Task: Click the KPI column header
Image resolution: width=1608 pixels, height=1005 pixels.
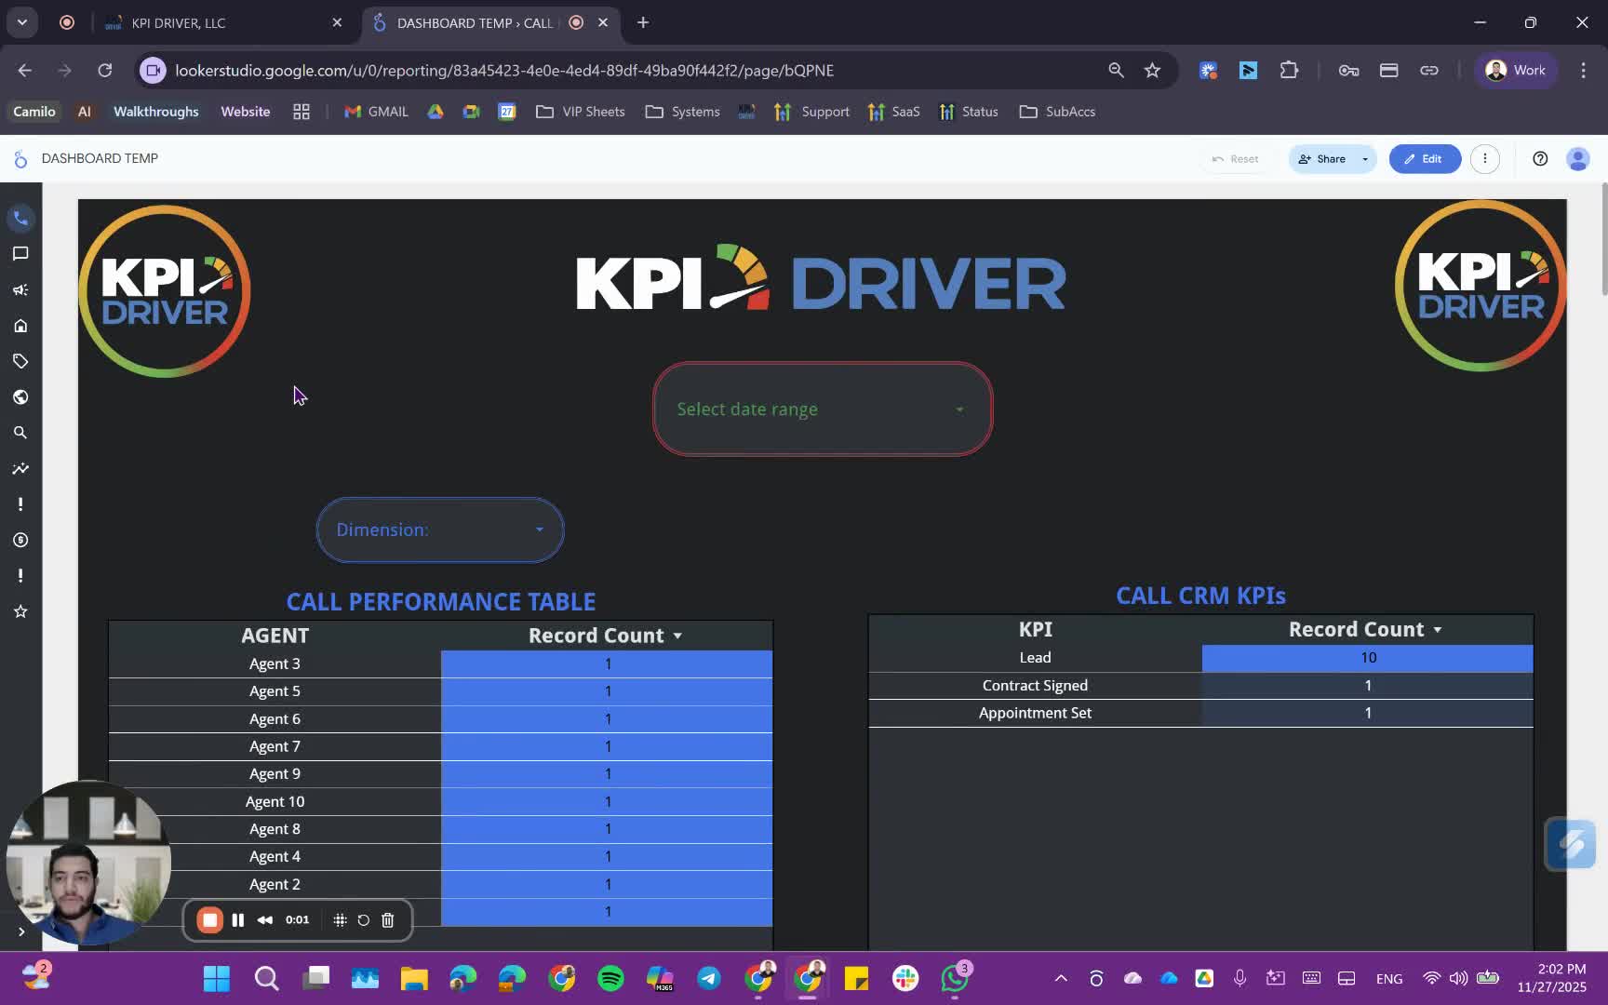Action: pos(1035,630)
